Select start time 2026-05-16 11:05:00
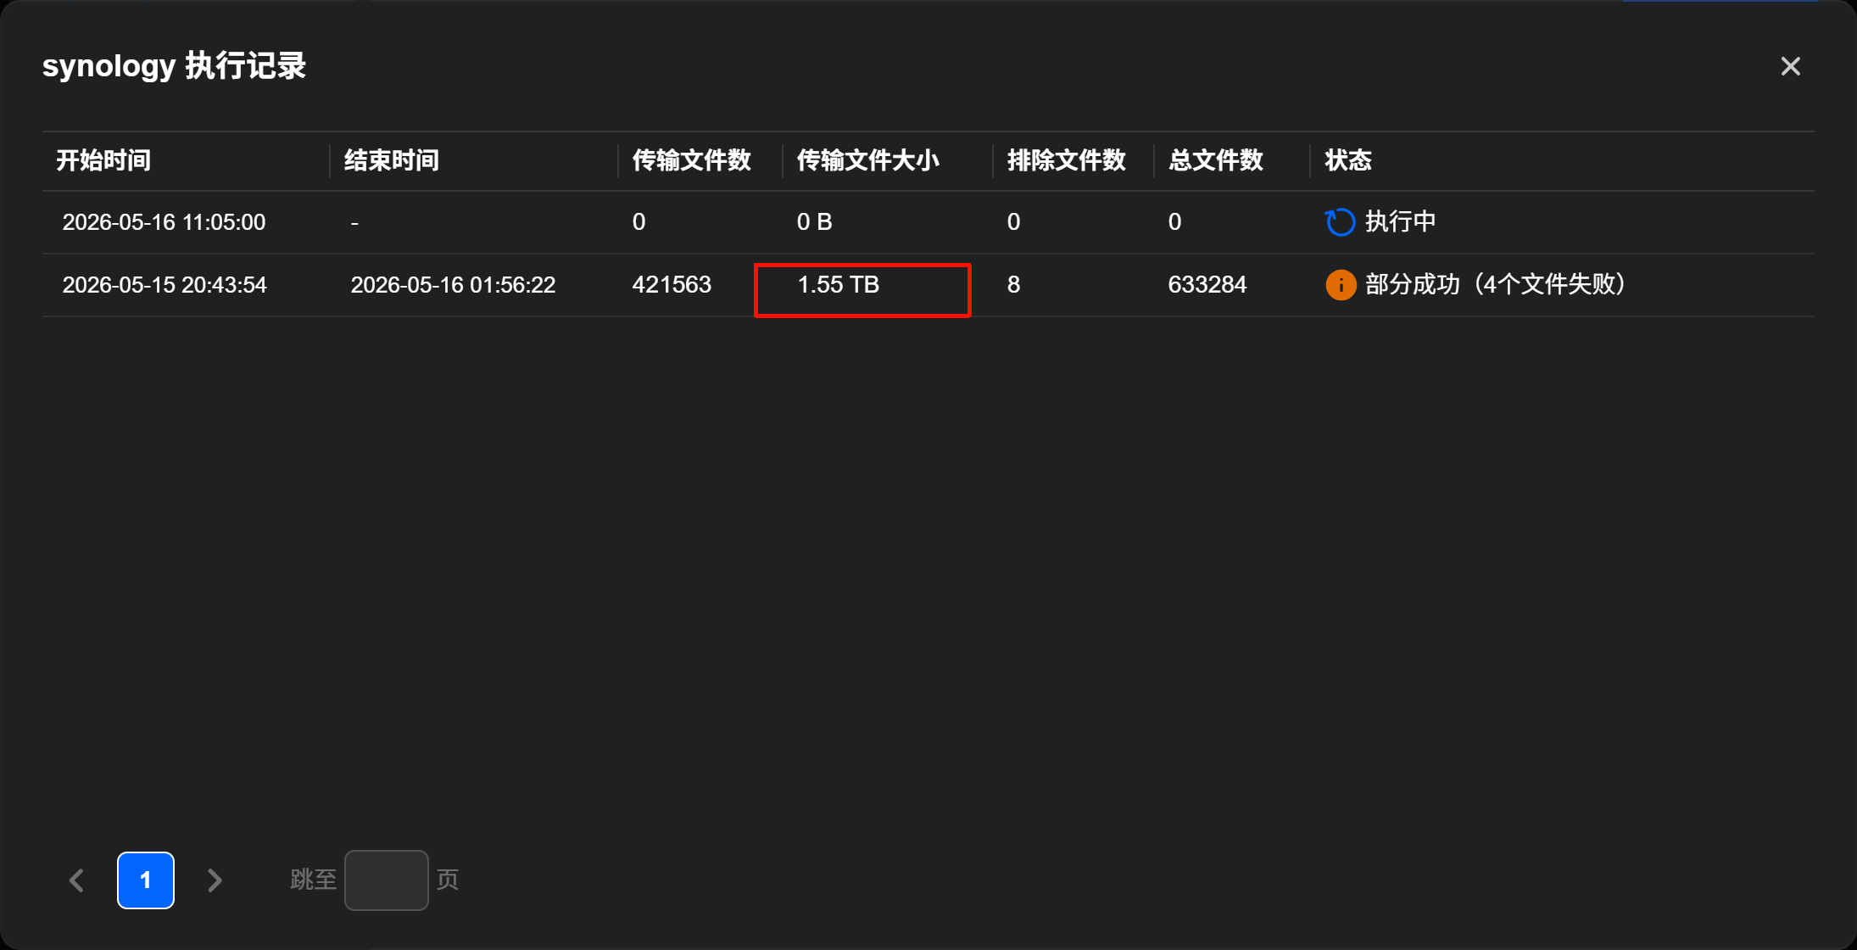The width and height of the screenshot is (1857, 950). (165, 222)
